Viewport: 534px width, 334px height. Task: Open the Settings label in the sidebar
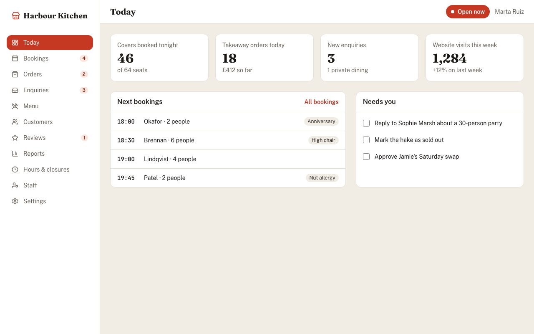(35, 201)
